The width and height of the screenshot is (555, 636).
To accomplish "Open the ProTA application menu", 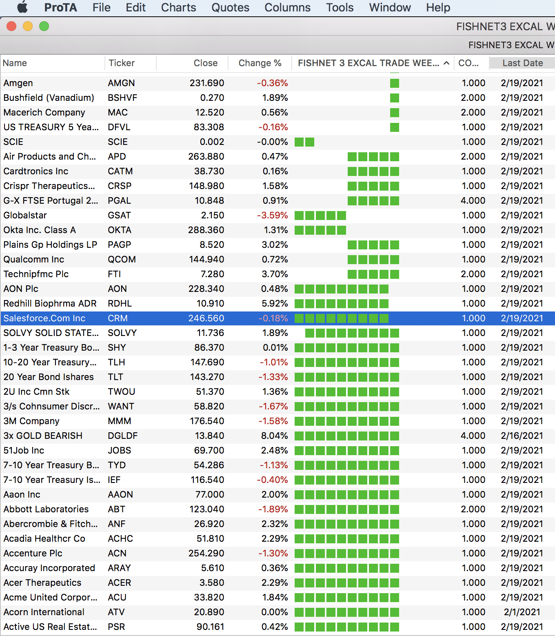I will [60, 7].
